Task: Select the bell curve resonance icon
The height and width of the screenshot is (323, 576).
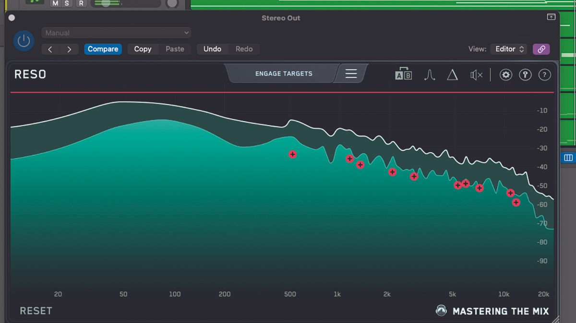Action: coord(429,75)
